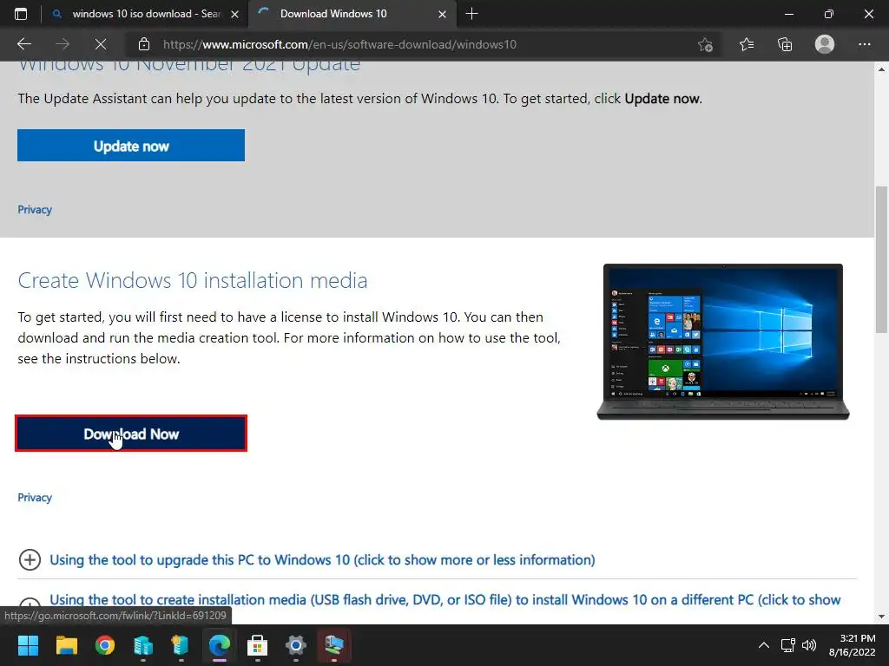Image resolution: width=889 pixels, height=666 pixels.
Task: Click the page vertical scrollbar thumb
Action: (x=881, y=259)
